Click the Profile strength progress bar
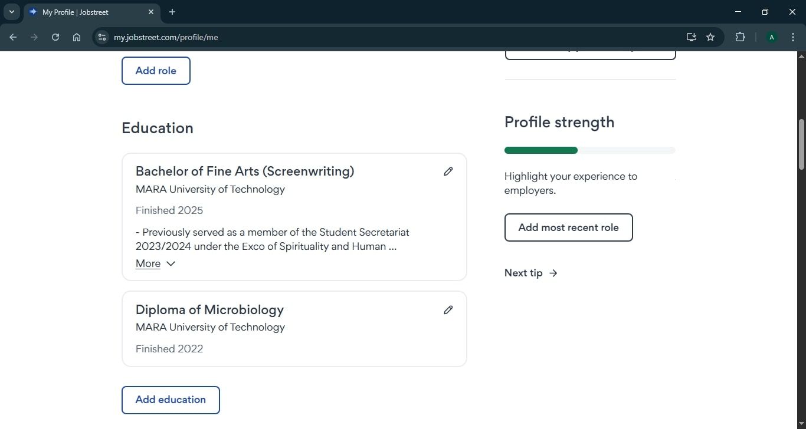Viewport: 806px width, 429px height. tap(589, 150)
